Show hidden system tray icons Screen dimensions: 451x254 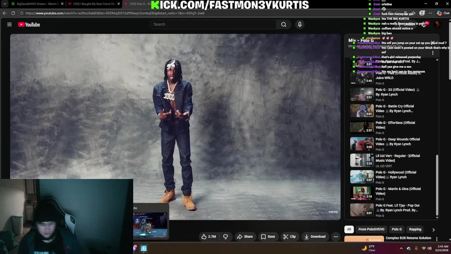click(401, 248)
